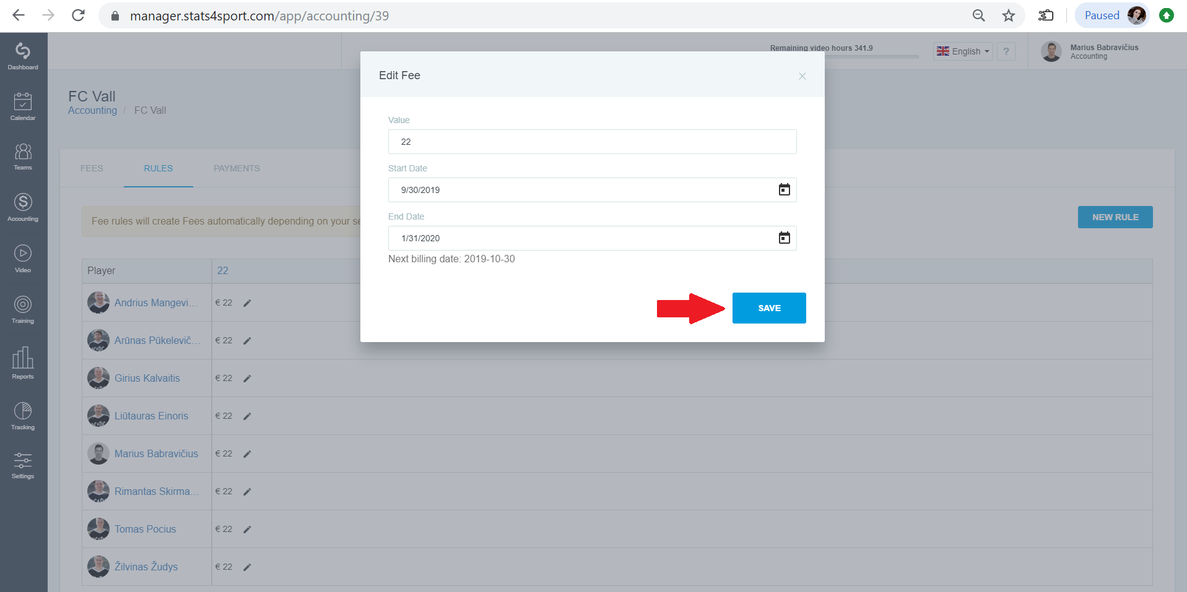Viewport: 1187px width, 592px height.
Task: Switch to the PAYMENTS tab
Action: click(237, 168)
